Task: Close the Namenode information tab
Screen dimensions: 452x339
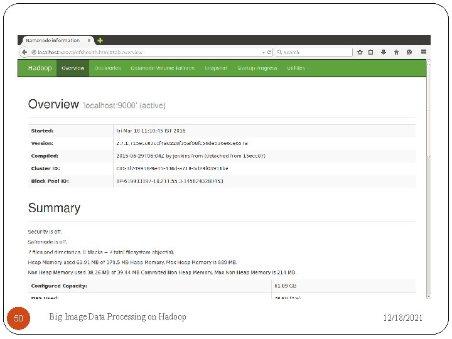Action: 89,41
